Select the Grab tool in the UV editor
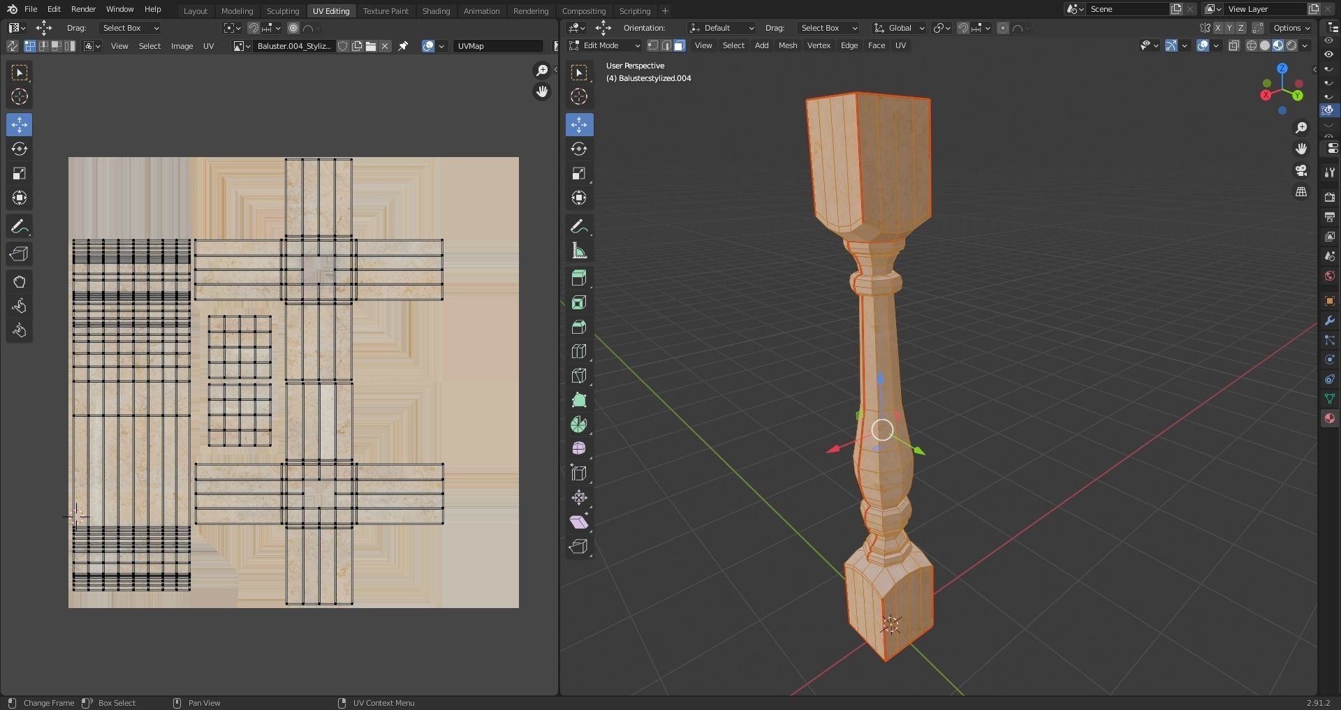The width and height of the screenshot is (1341, 710). (x=20, y=281)
